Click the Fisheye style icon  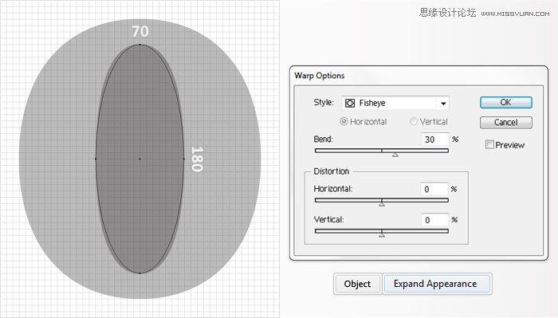click(350, 103)
